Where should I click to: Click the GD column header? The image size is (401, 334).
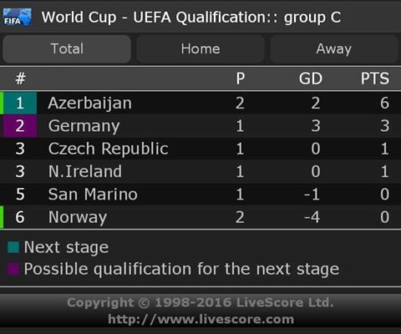point(311,78)
